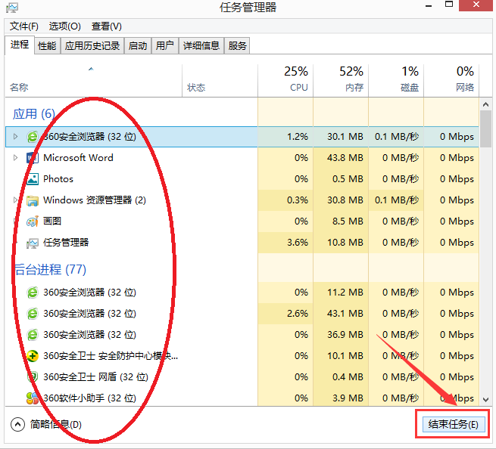Click the Microsoft Word icon
496x449 pixels.
(x=33, y=157)
